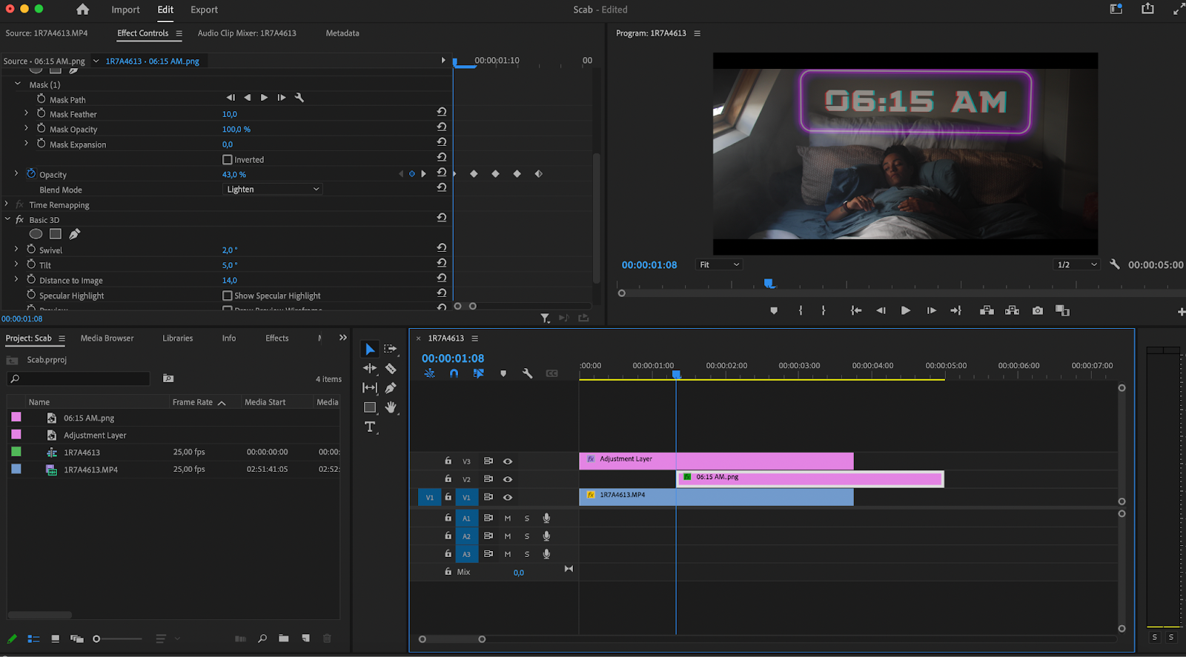Hide the V2 track output with its eye icon

point(508,479)
